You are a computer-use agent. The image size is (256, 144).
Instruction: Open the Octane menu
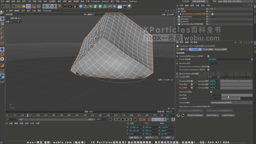point(124,1)
